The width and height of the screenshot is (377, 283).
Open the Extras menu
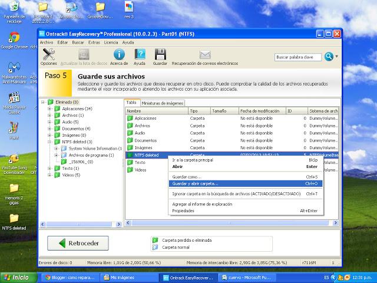(x=94, y=42)
